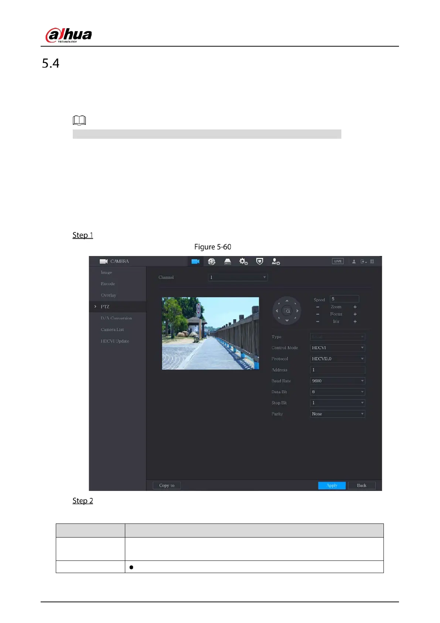Open the logout menu icon
The width and height of the screenshot is (440, 623).
pyautogui.click(x=364, y=262)
